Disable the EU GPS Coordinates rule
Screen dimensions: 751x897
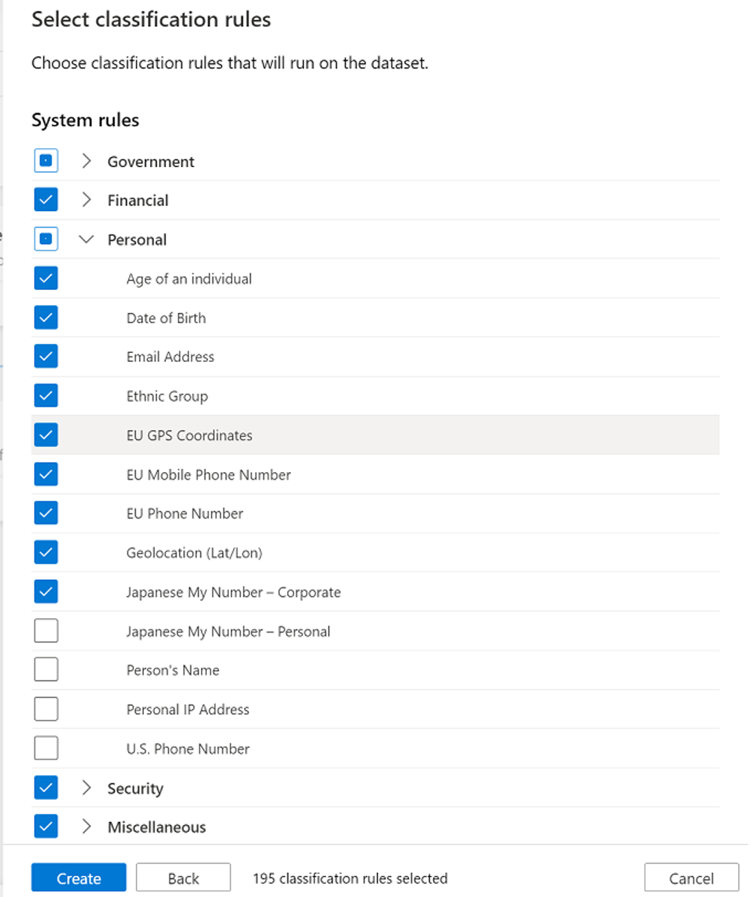point(45,434)
